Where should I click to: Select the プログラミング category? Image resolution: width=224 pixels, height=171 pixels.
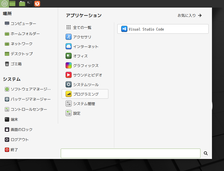pyautogui.click(x=85, y=94)
